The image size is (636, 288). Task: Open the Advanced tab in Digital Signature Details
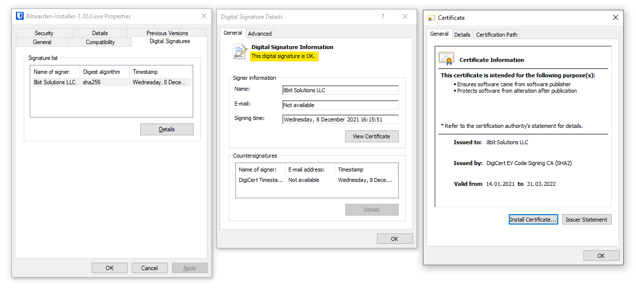[x=260, y=34]
